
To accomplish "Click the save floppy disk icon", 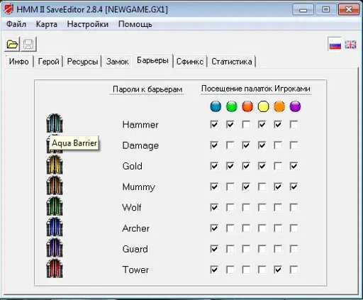I will click(x=28, y=44).
